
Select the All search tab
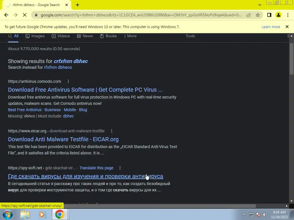point(13,36)
